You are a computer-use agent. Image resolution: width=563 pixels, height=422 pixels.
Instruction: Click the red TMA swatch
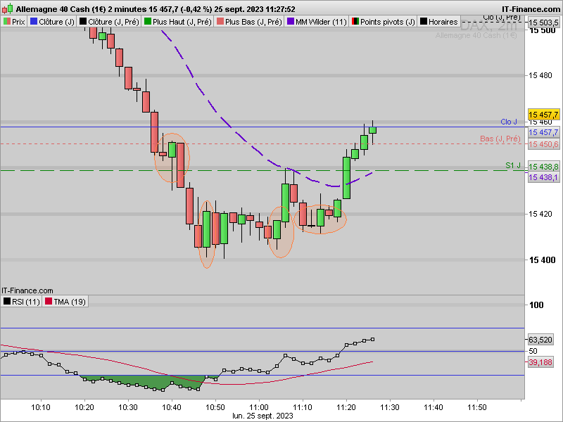[x=49, y=301]
